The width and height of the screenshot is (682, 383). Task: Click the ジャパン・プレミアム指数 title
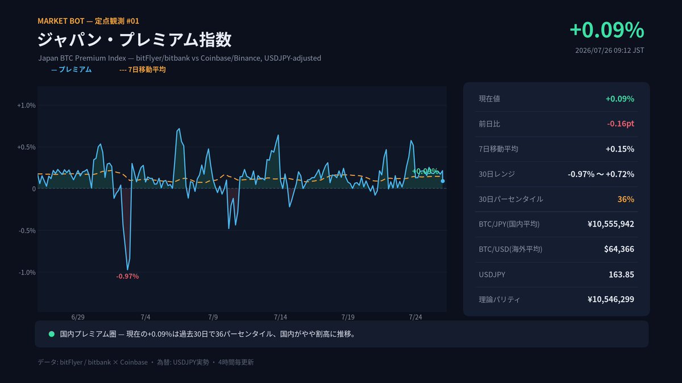(135, 40)
